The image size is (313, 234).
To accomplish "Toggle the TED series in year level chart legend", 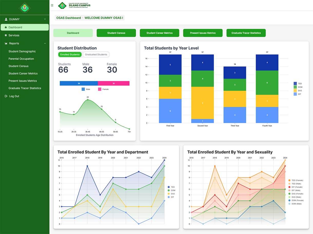I will [297, 83].
